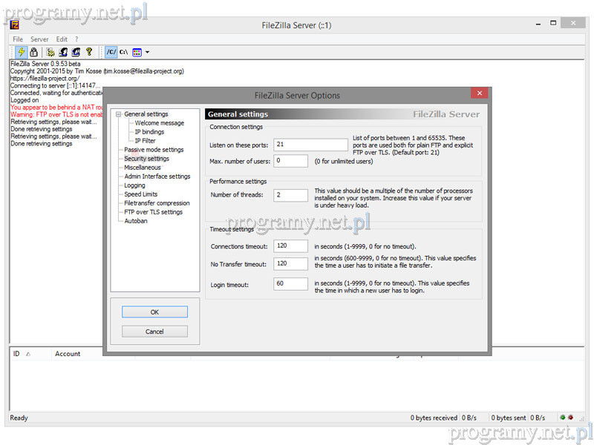Click the Login timeout input field

[x=290, y=284]
